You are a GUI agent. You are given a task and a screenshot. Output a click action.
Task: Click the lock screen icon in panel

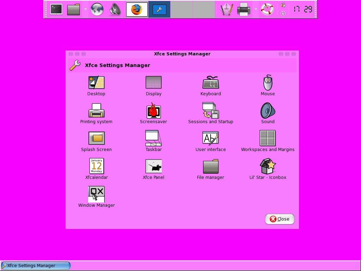click(283, 5)
